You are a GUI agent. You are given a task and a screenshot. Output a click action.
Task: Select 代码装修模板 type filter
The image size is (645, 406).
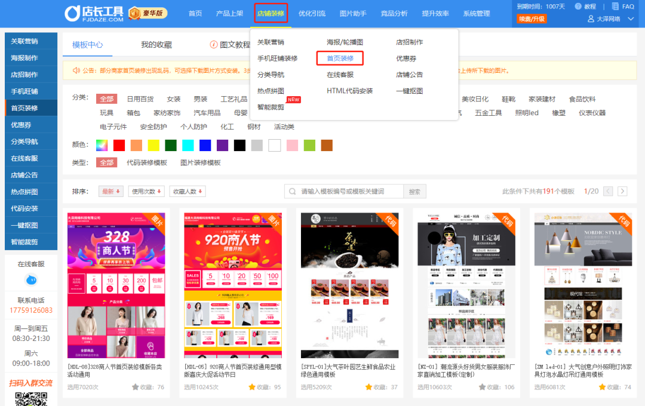pos(147,162)
